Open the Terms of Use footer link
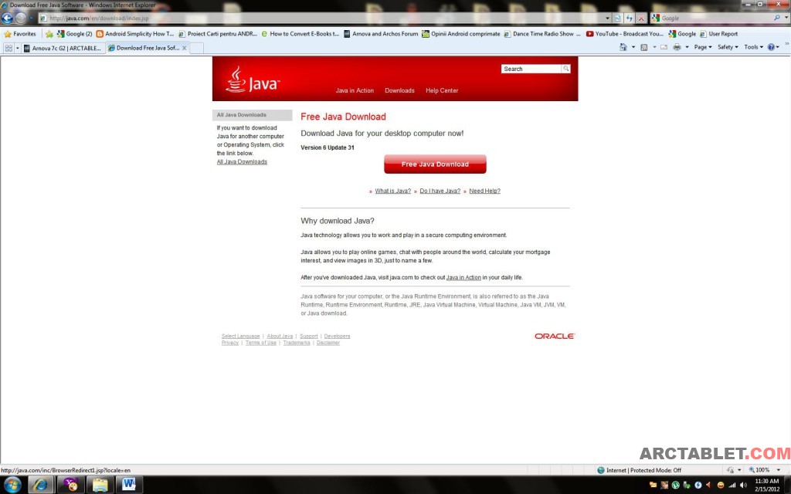 click(261, 343)
